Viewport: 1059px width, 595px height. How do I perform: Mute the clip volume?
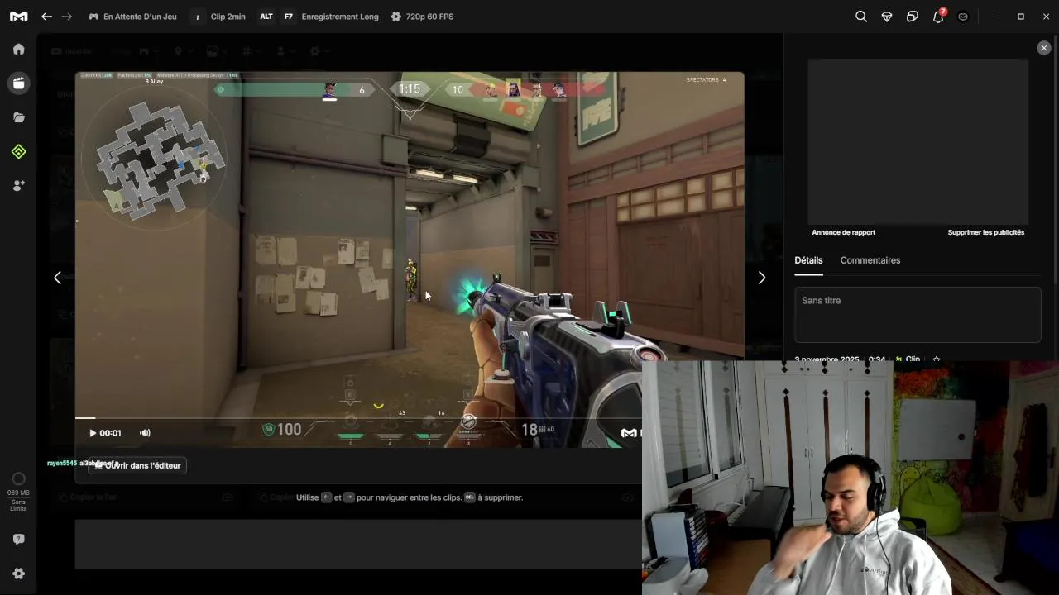click(x=145, y=433)
